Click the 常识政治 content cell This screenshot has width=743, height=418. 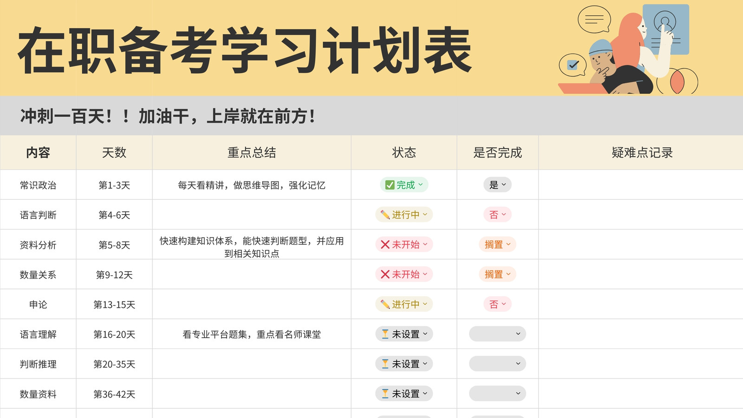[x=38, y=185]
